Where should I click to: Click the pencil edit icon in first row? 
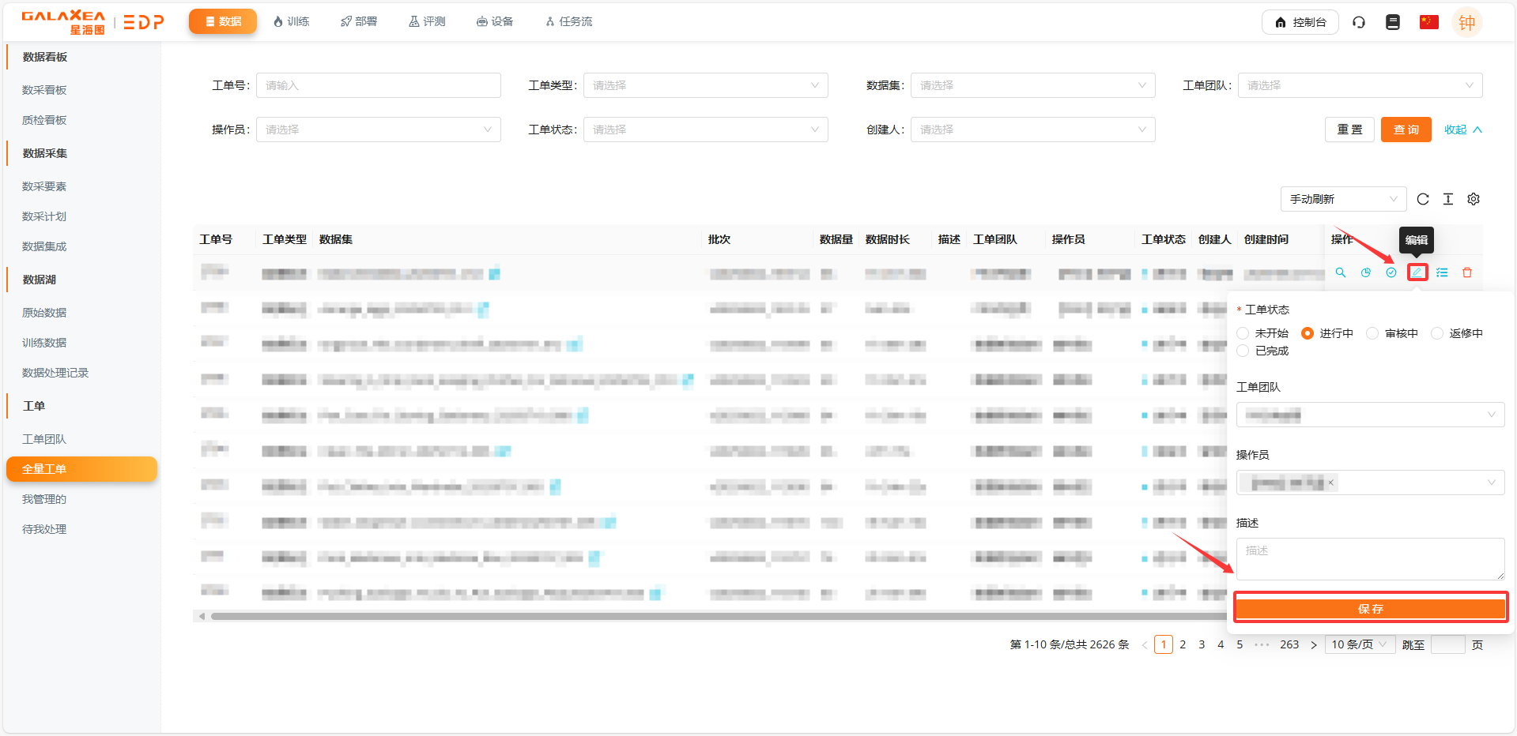[1417, 272]
